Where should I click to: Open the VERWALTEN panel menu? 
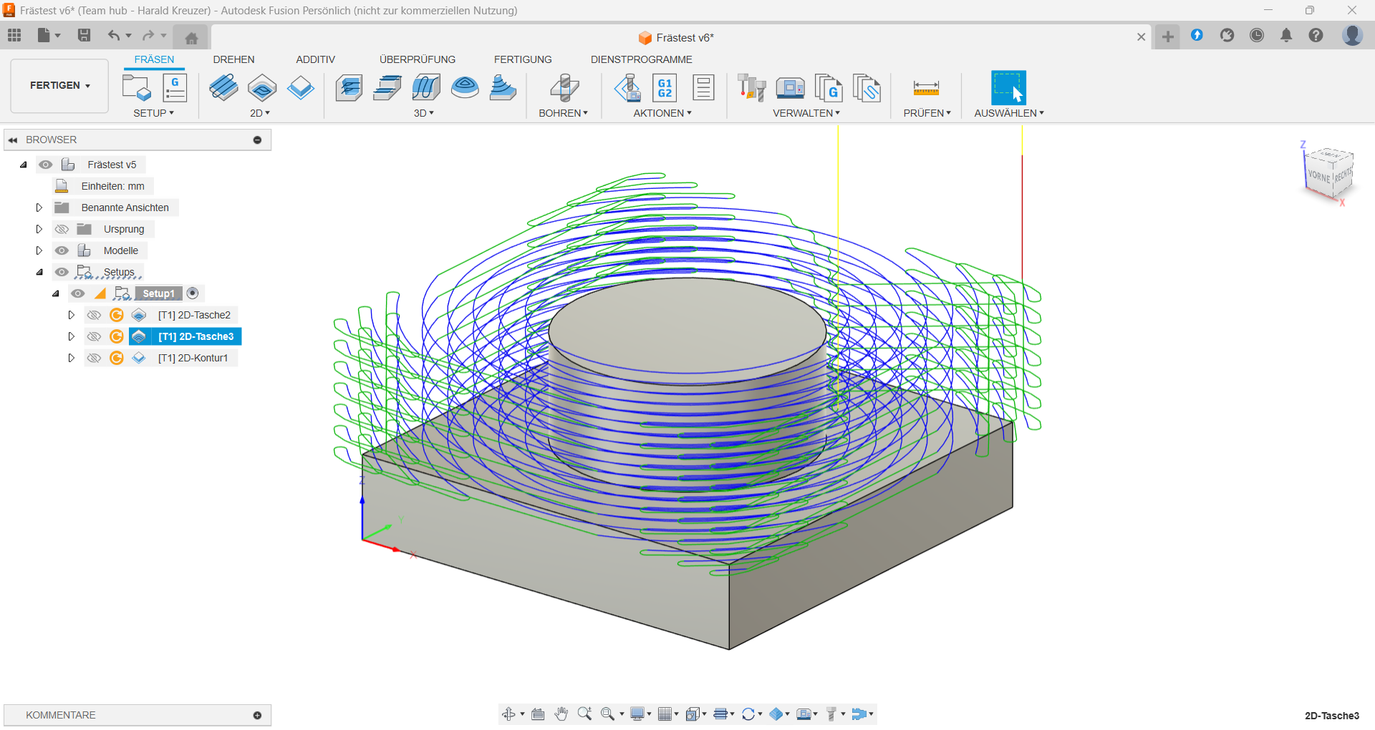[806, 113]
